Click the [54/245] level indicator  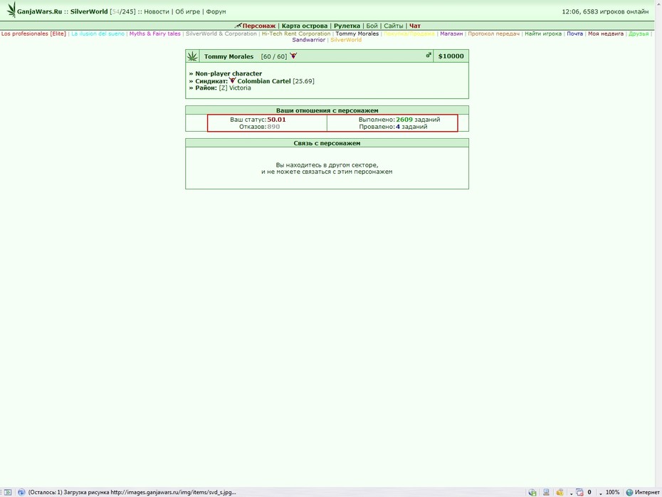point(123,12)
